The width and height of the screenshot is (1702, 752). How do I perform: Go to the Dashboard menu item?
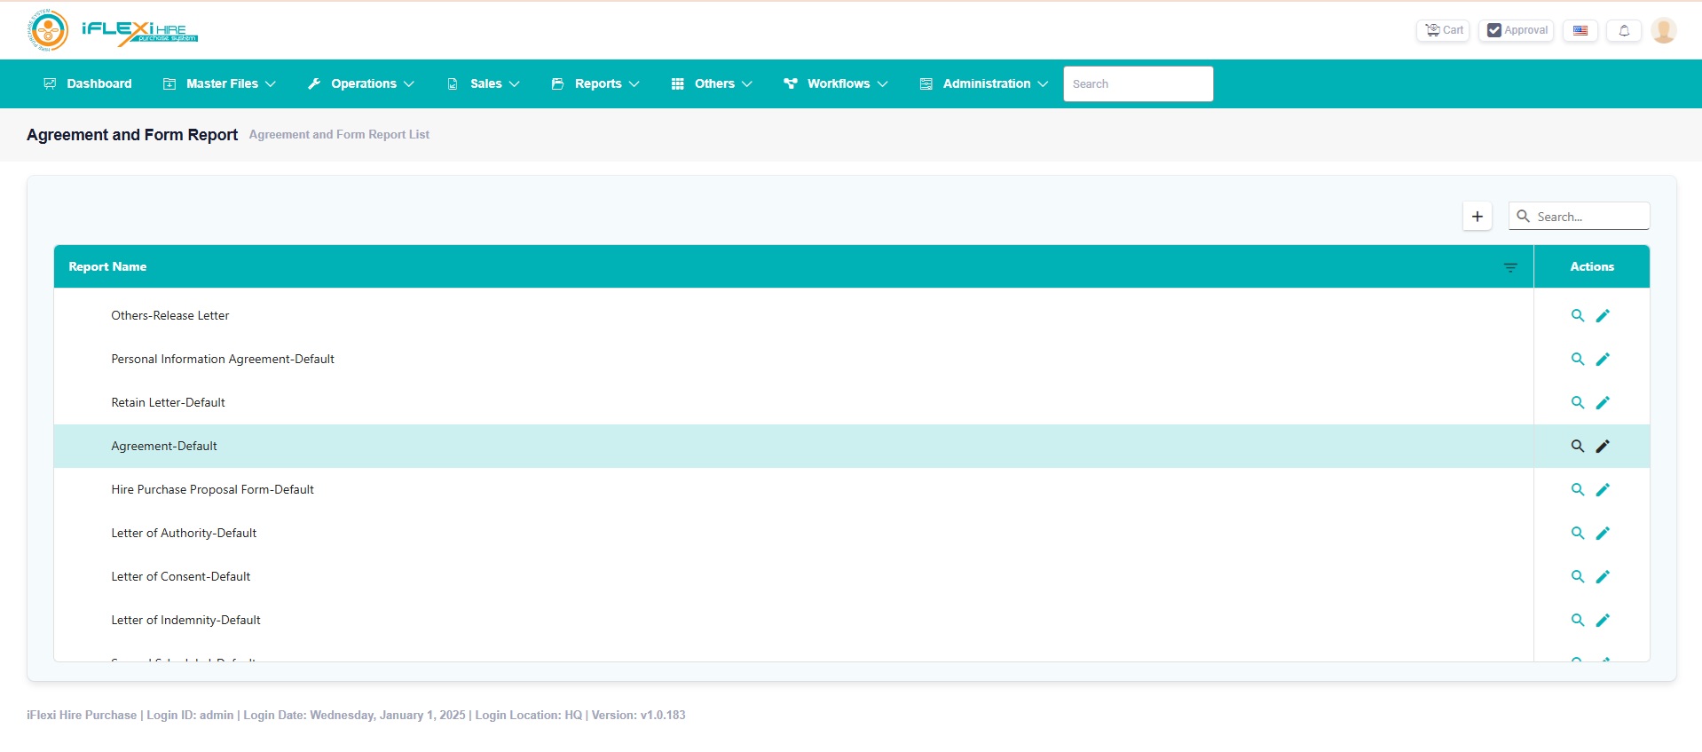tap(88, 84)
